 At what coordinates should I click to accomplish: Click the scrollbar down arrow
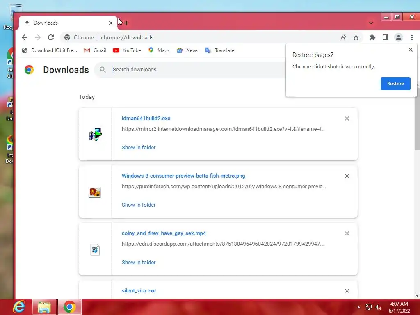(x=417, y=296)
